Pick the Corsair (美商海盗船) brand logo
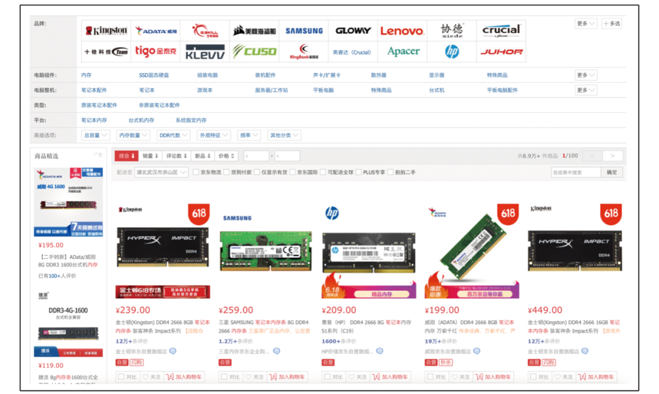This screenshot has height=394, width=659. point(254,31)
